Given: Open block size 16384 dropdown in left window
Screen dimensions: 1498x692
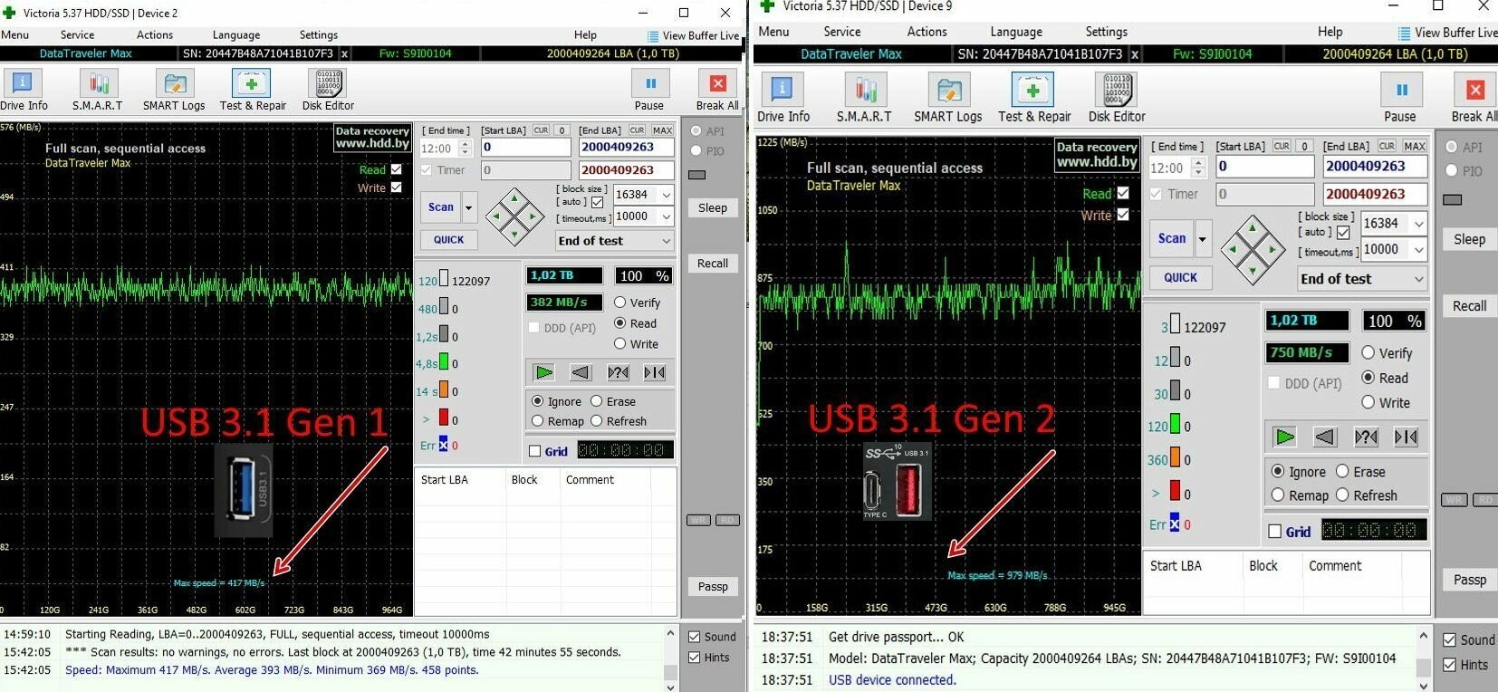Looking at the screenshot, I should (667, 195).
